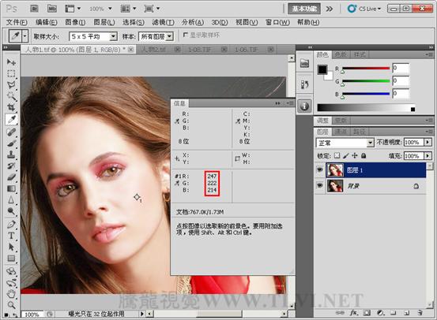Select the Rectangular Marquee tool
437x320 pixels.
pyautogui.click(x=11, y=73)
